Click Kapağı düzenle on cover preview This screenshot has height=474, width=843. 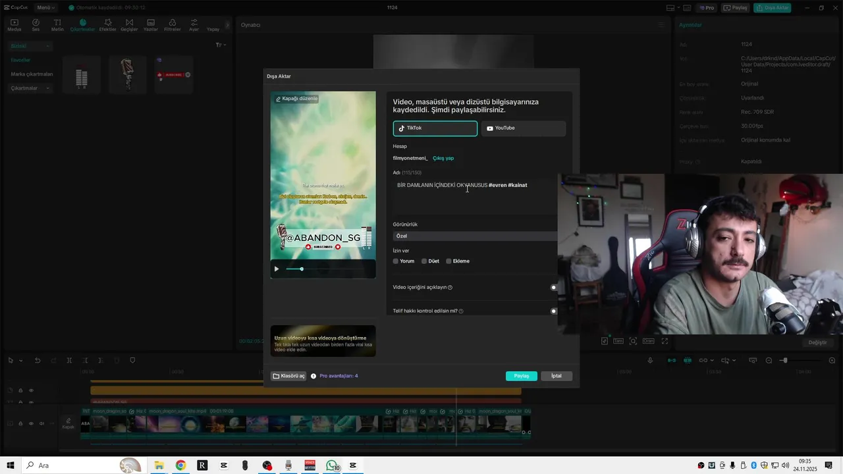[296, 99]
